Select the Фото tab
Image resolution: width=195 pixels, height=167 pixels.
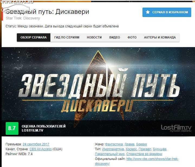(x=132, y=37)
